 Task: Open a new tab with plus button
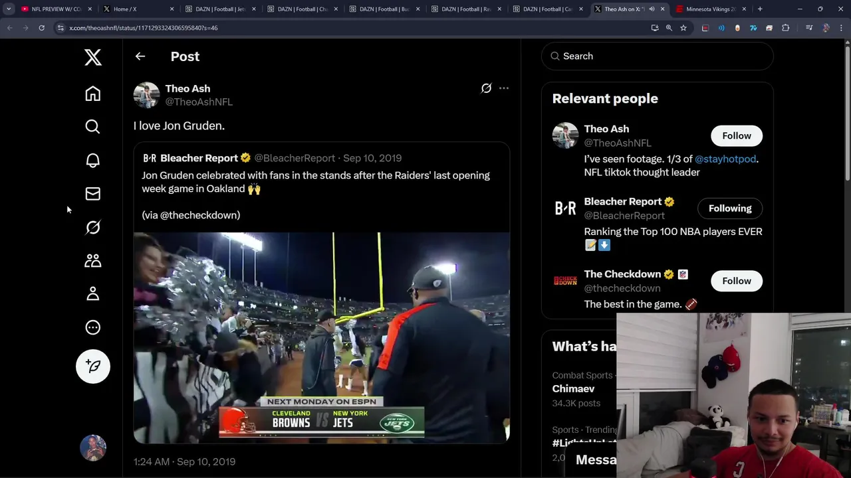click(760, 9)
